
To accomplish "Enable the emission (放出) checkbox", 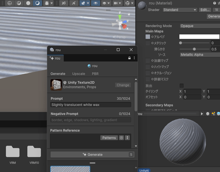I will 182,85.
